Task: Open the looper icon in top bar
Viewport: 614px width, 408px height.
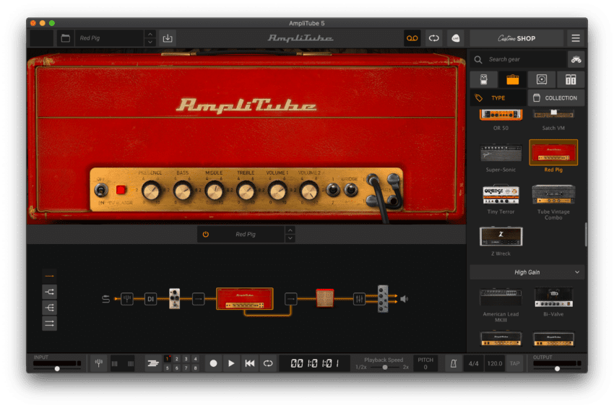Action: pyautogui.click(x=434, y=38)
